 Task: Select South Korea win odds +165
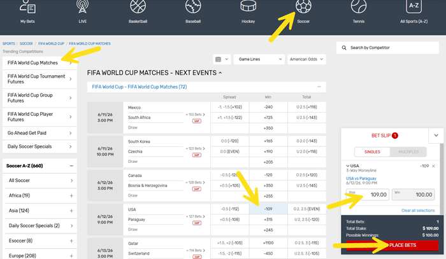[x=268, y=141]
